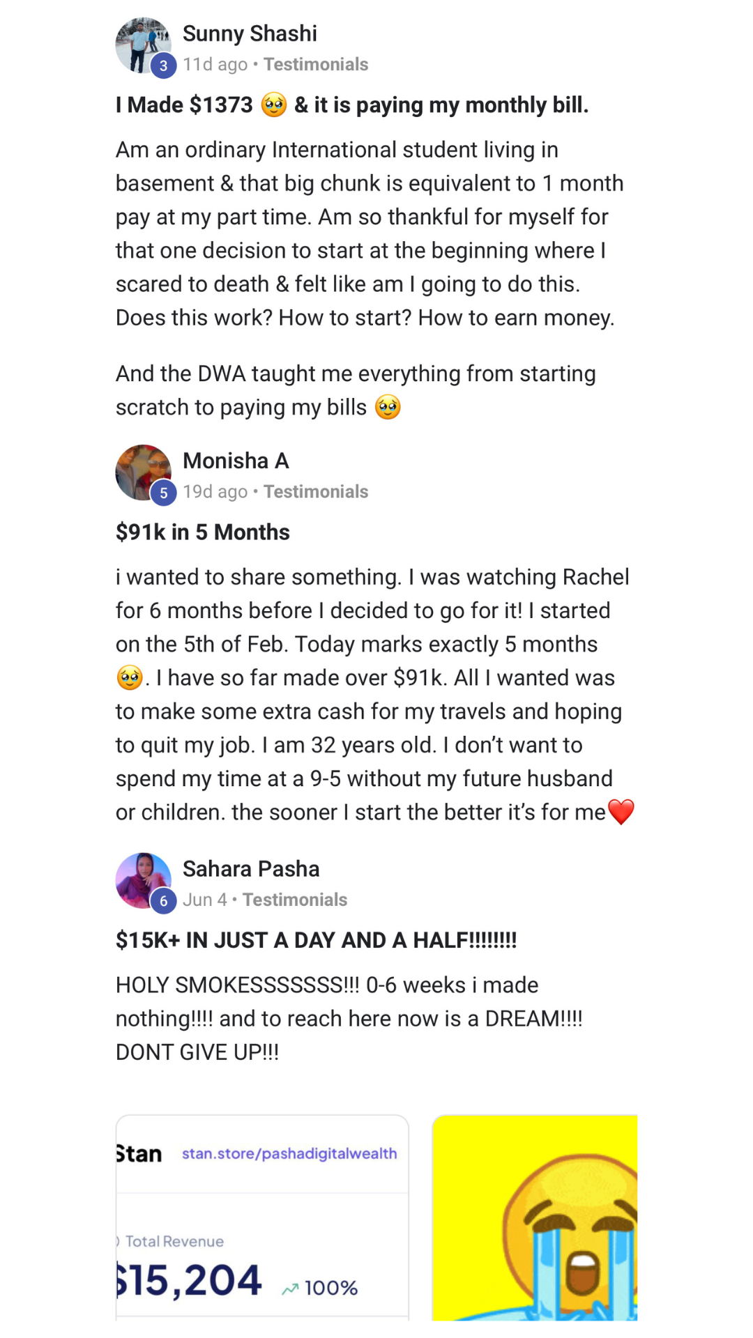Click the level 5 badge on Monisha's avatar

click(163, 493)
